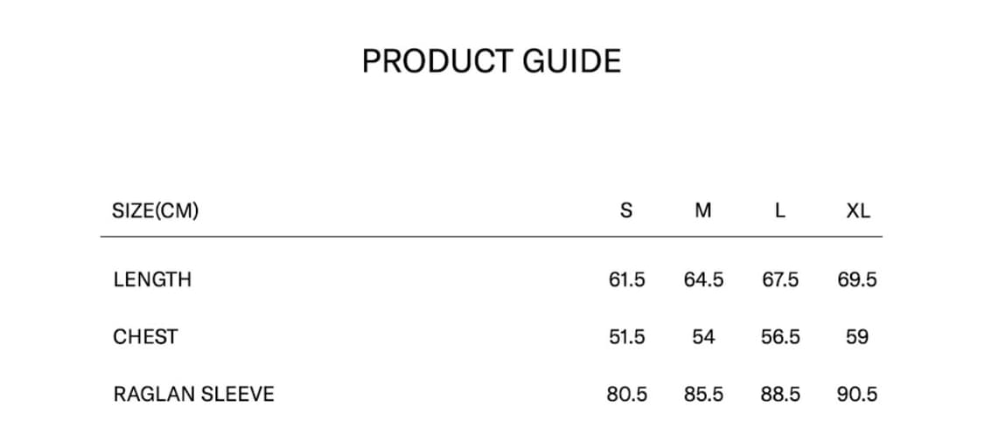The height and width of the screenshot is (448, 984).
Task: Click the LENGTH row label
Action: tap(152, 279)
